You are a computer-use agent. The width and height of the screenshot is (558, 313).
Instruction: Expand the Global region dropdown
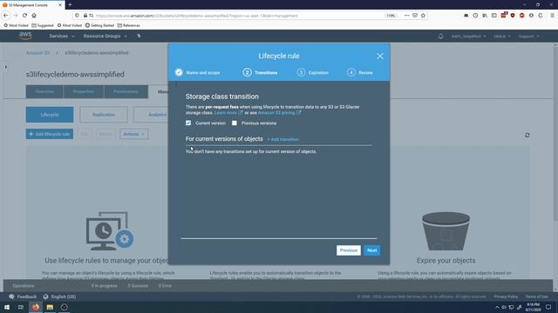pyautogui.click(x=502, y=37)
